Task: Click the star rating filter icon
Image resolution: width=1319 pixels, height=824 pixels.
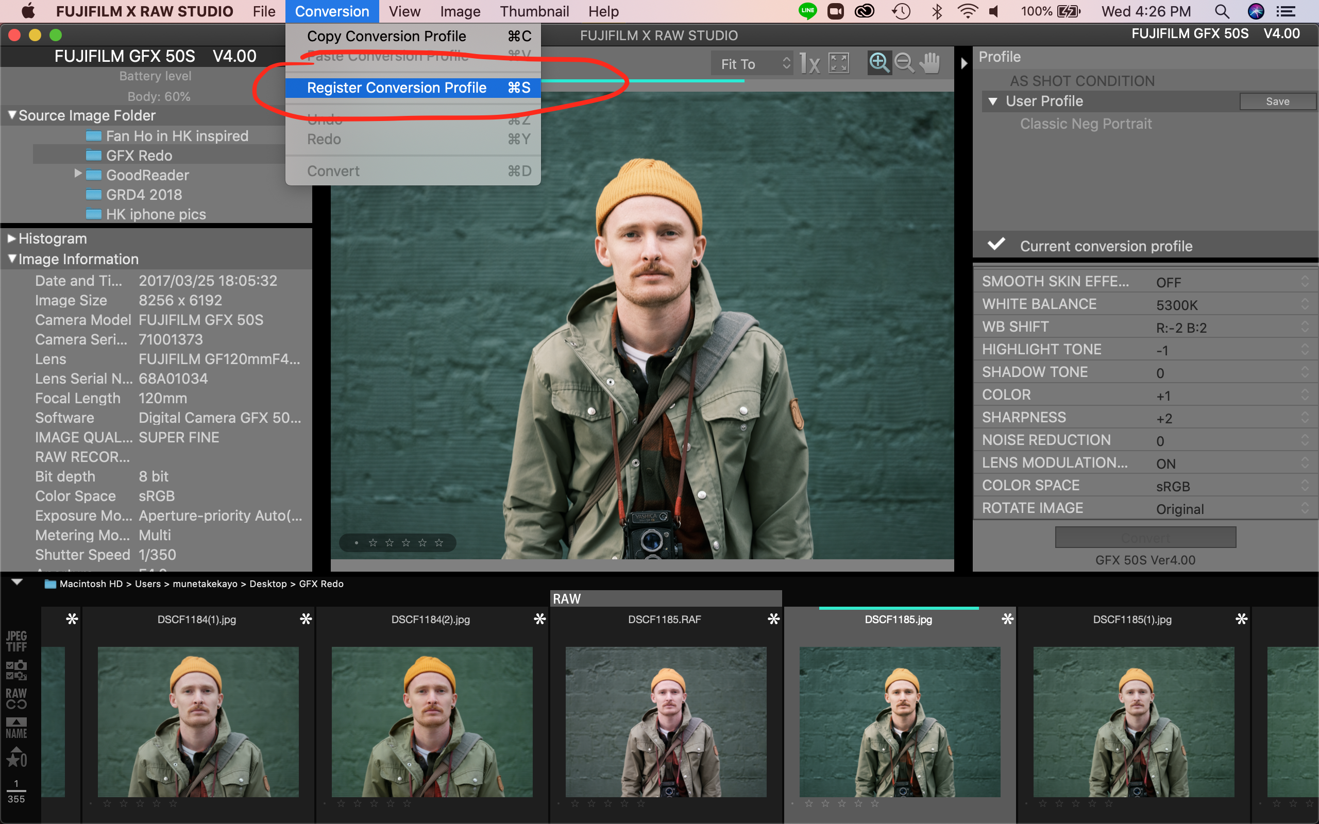Action: 16,758
